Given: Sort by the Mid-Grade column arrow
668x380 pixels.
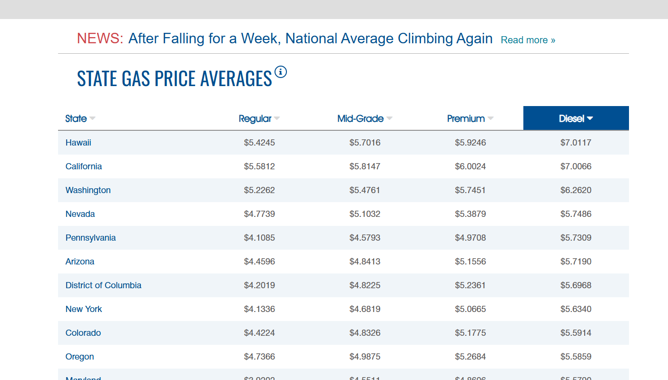Looking at the screenshot, I should [x=389, y=118].
